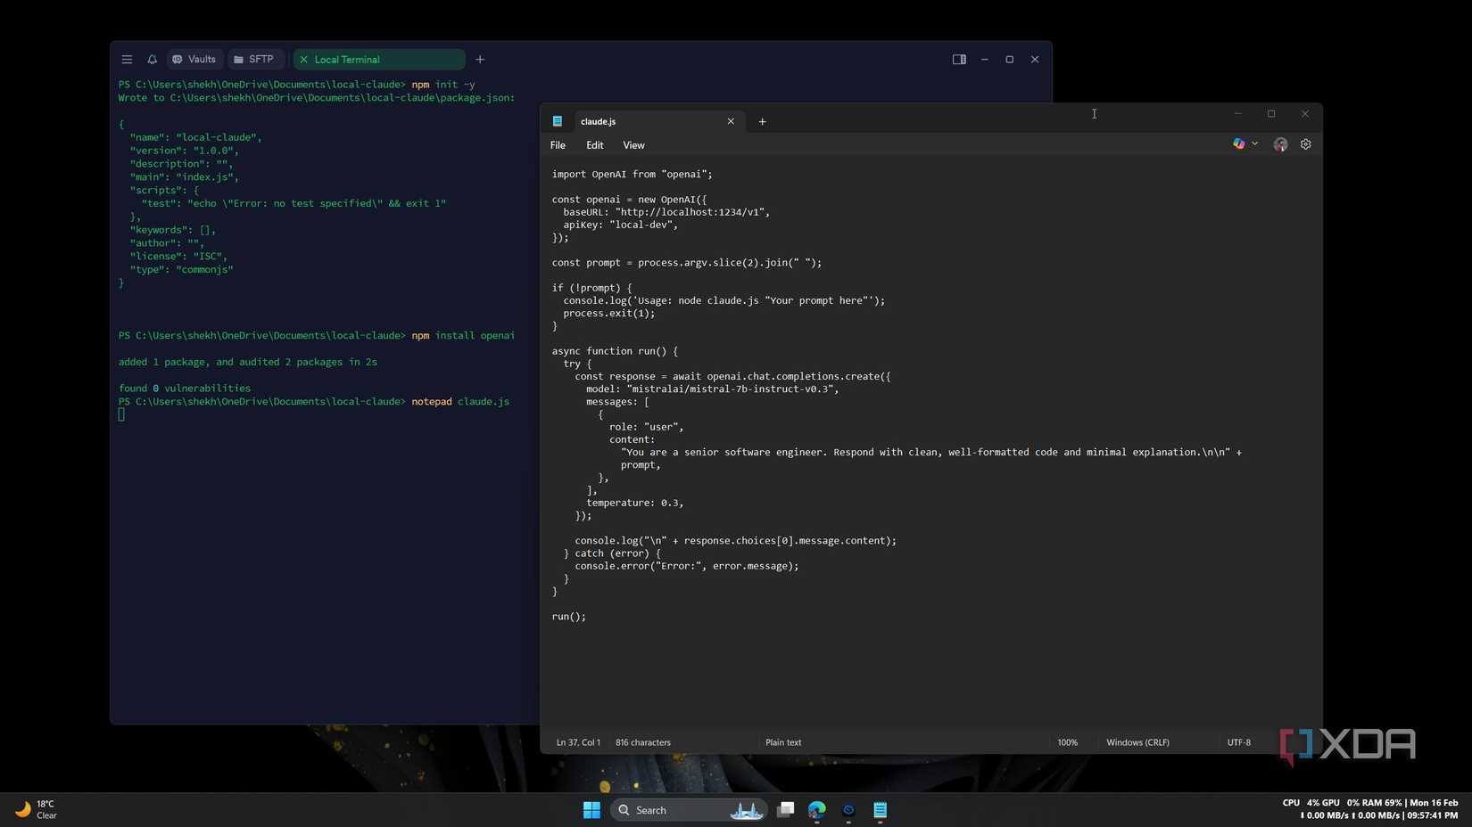Click the 'found 0 vulnerabilities' terminal line
The image size is (1472, 827).
click(x=185, y=389)
